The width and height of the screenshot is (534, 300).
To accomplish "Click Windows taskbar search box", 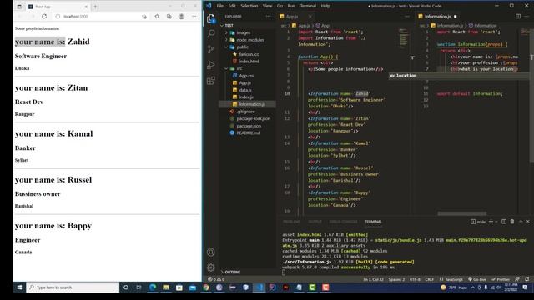I will pos(73,287).
